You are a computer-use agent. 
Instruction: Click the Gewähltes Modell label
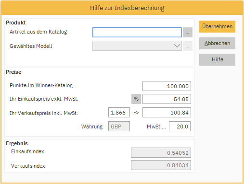31,46
